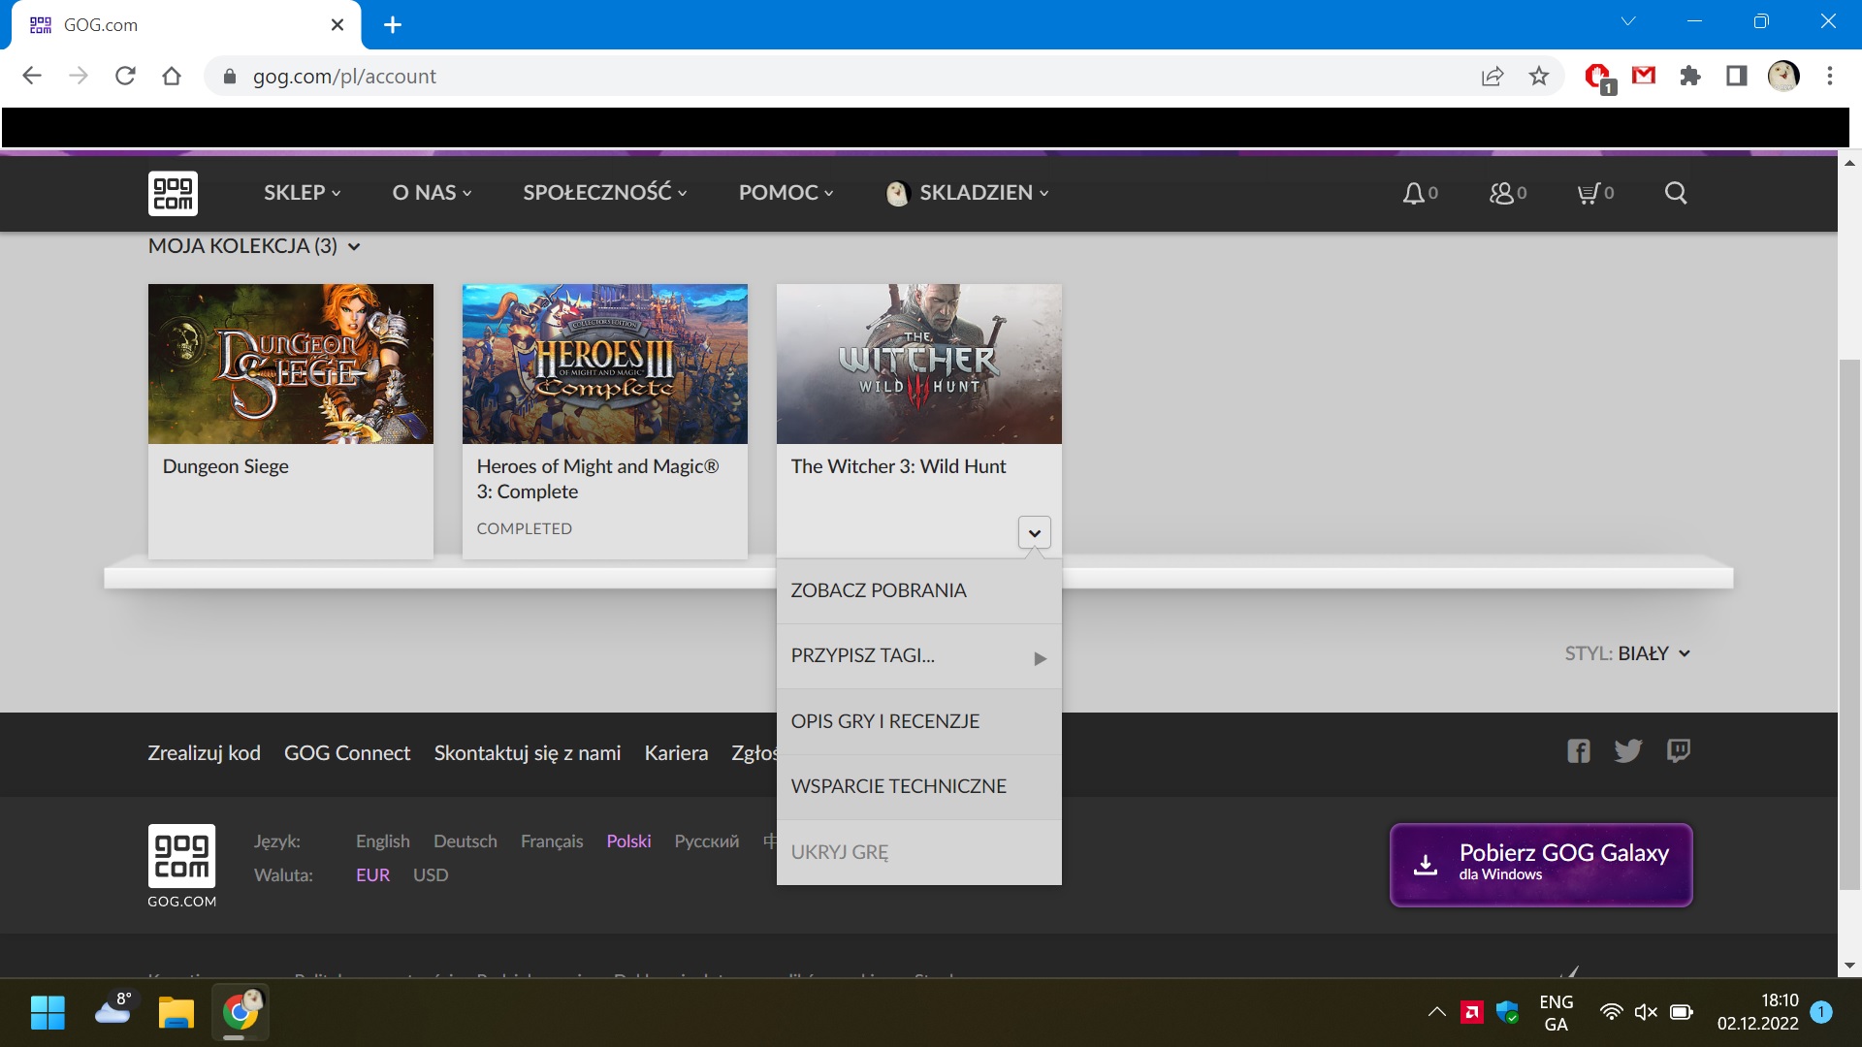The height and width of the screenshot is (1047, 1862).
Task: Click Skontaktuj się z nami link
Action: (528, 753)
